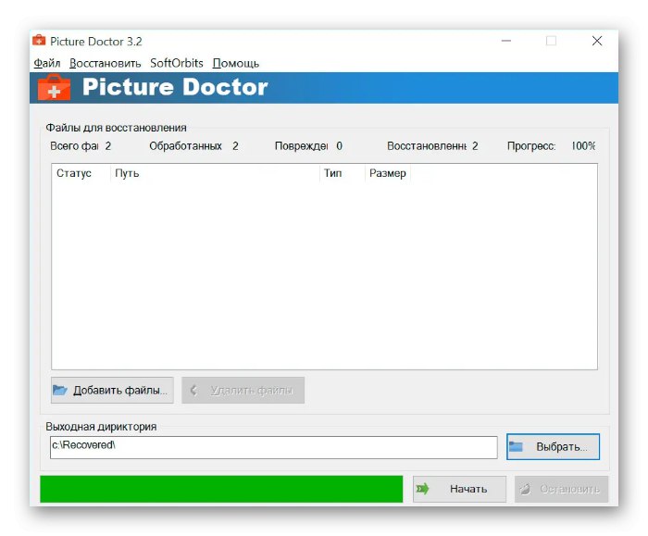
Task: Sort by the Статус column header
Action: tap(81, 173)
